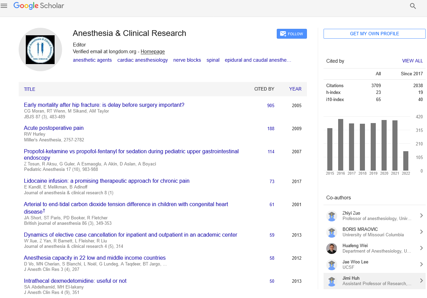Open the hamburger menu icon
This screenshot has width=427, height=298.
[4, 6]
